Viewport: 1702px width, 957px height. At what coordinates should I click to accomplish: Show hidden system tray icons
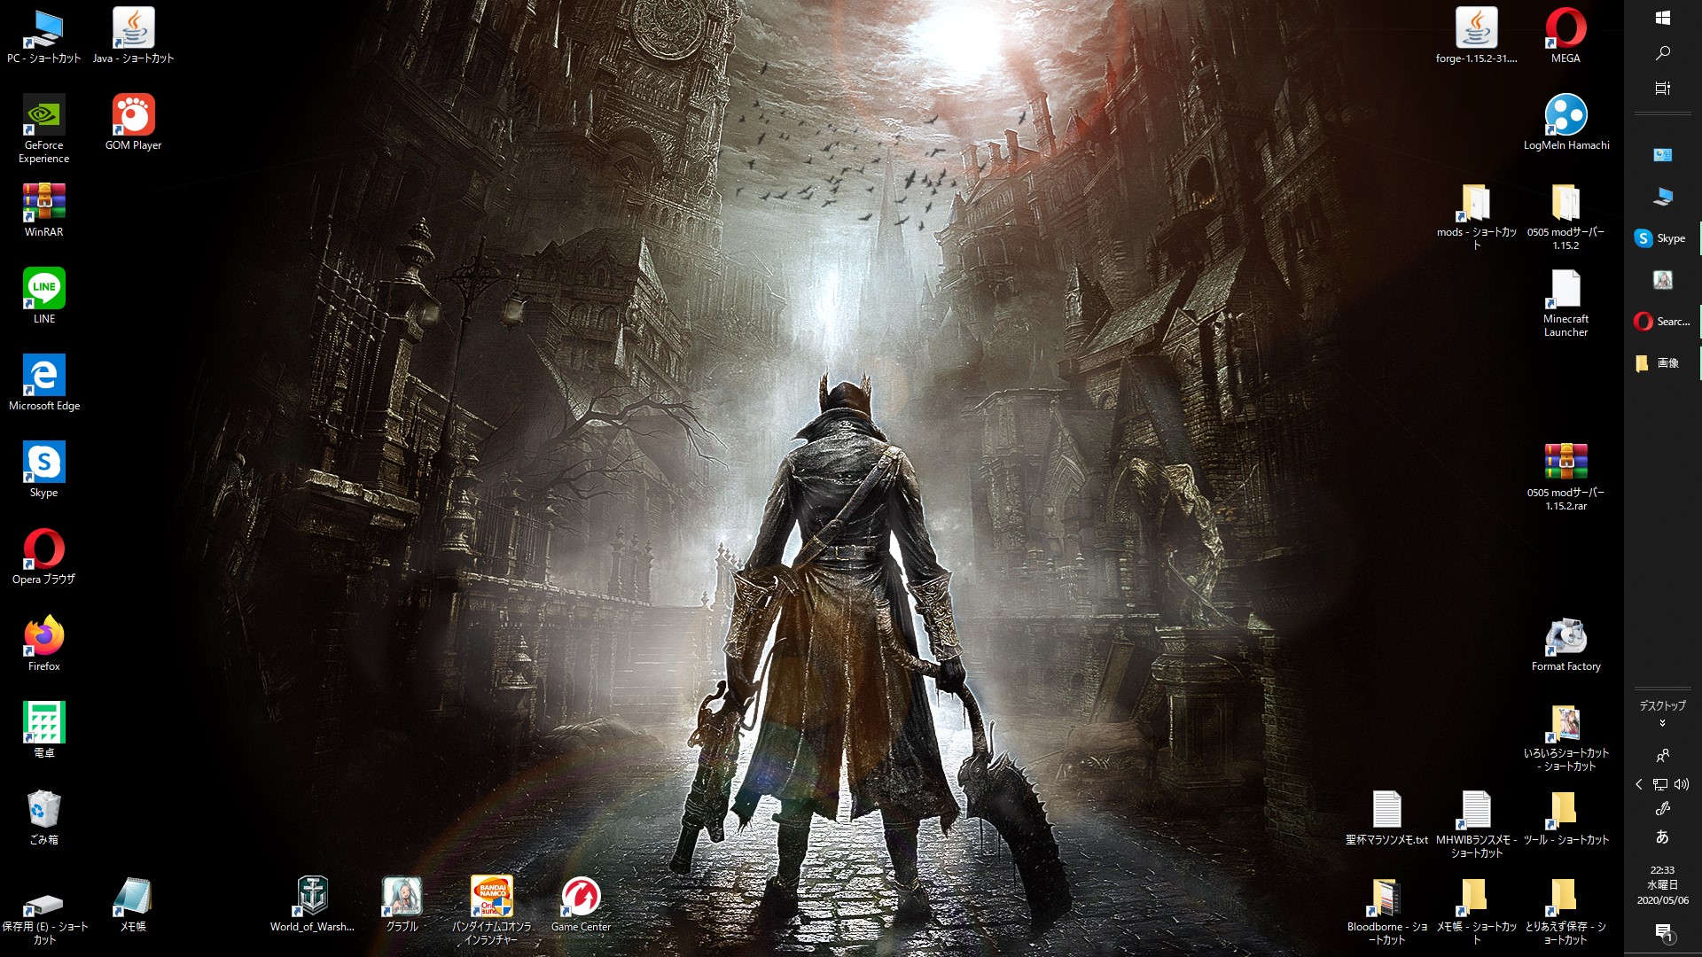click(x=1639, y=784)
